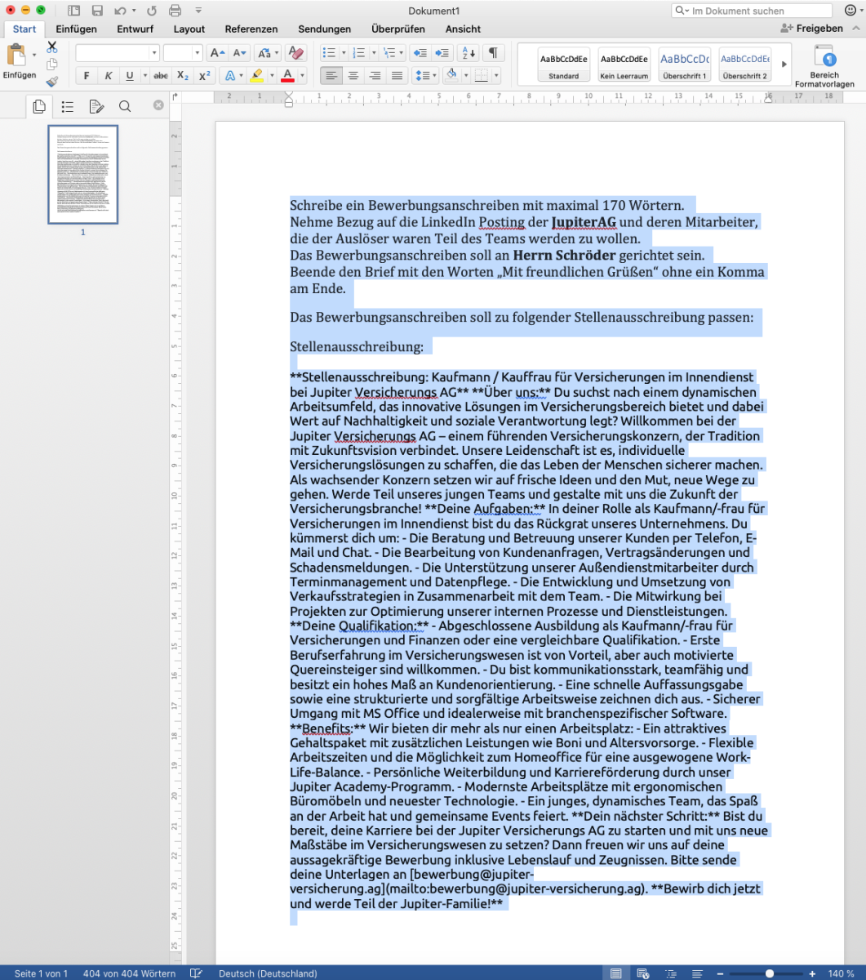
Task: Click the 404 von 404 Wörtern count
Action: tap(129, 973)
